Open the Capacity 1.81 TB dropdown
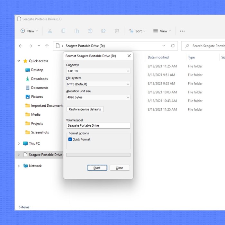The height and width of the screenshot is (225, 225). (98, 71)
